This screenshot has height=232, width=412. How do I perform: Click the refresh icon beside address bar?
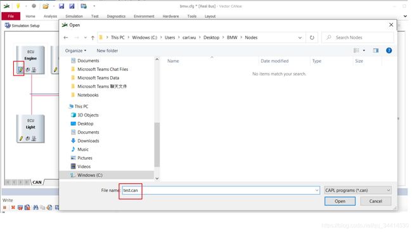[312, 37]
